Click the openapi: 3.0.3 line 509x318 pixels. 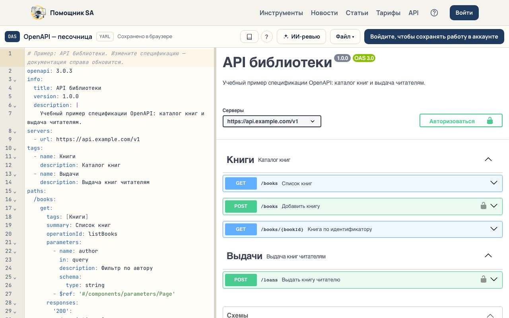click(50, 71)
